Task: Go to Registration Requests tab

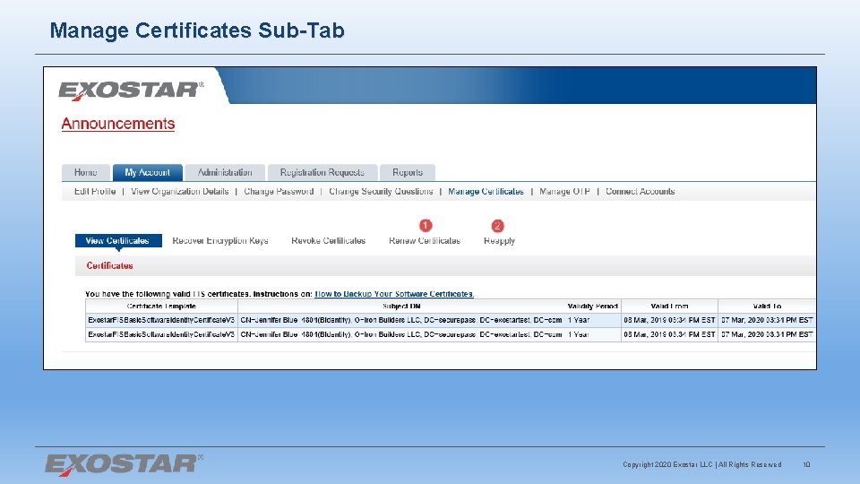Action: tap(322, 172)
